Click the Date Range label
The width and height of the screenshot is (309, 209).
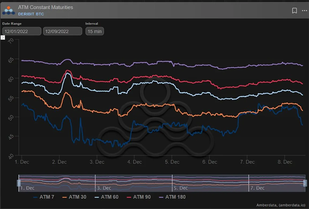[x=12, y=23]
